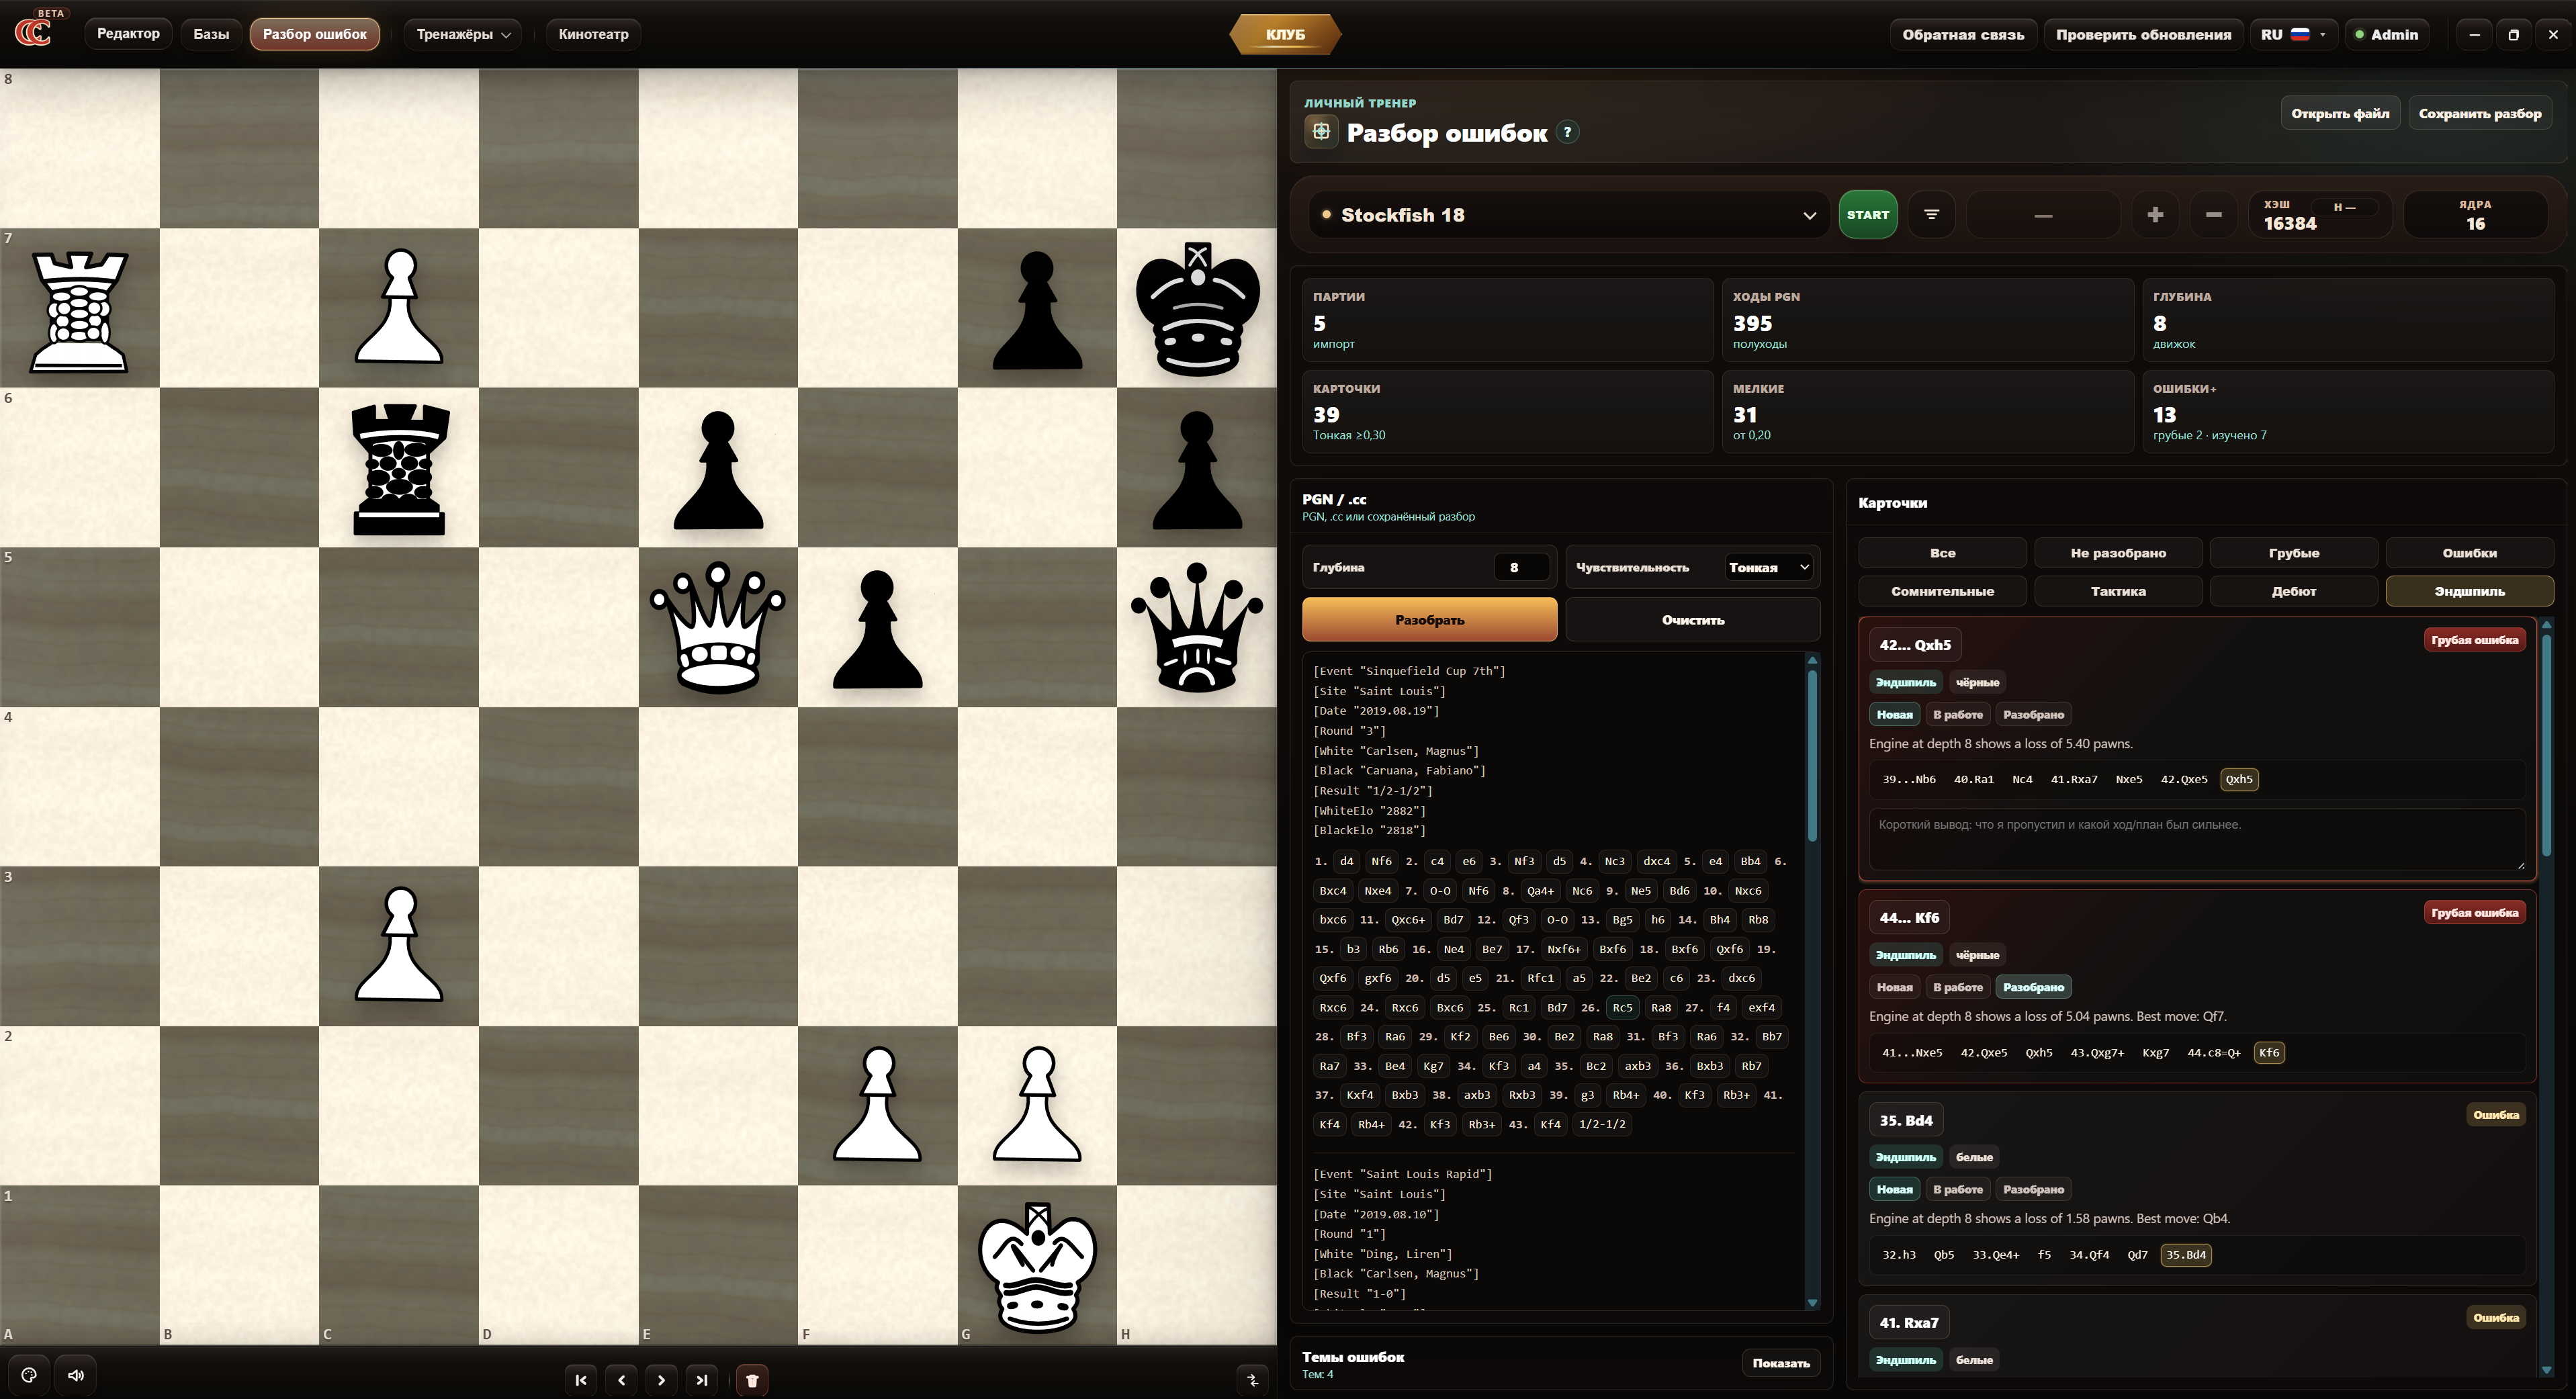Flip the board with the swap arrows icon
2576x1399 pixels.
pos(1252,1380)
